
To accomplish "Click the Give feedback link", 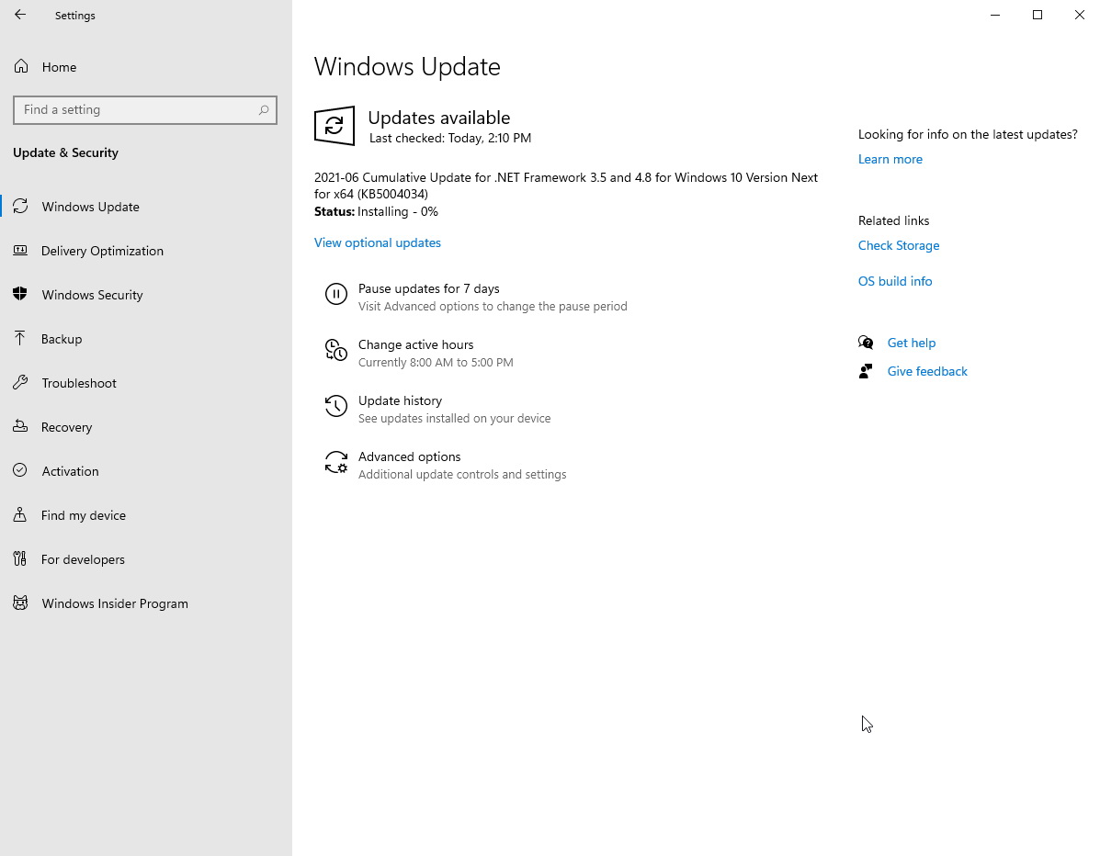I will (x=926, y=372).
